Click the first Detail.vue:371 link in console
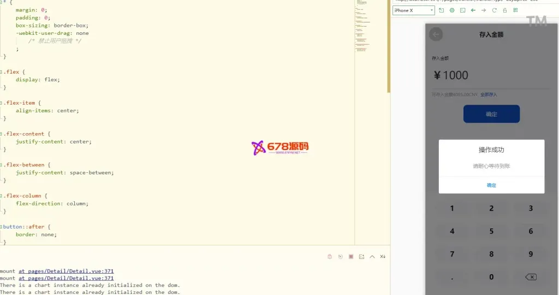Image resolution: width=559 pixels, height=295 pixels. tap(66, 271)
